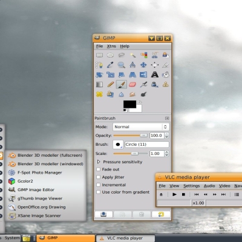
Task: Open the Paintbrush options panel menu button
Action: (167, 118)
